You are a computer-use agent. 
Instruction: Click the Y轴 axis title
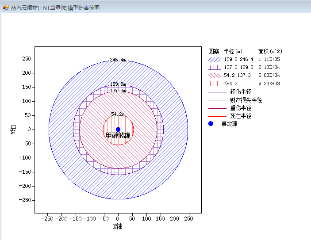pyautogui.click(x=13, y=130)
